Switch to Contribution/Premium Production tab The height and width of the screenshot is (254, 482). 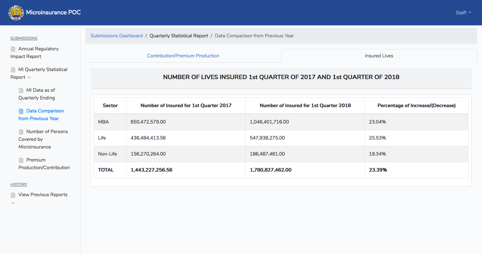[x=183, y=56]
